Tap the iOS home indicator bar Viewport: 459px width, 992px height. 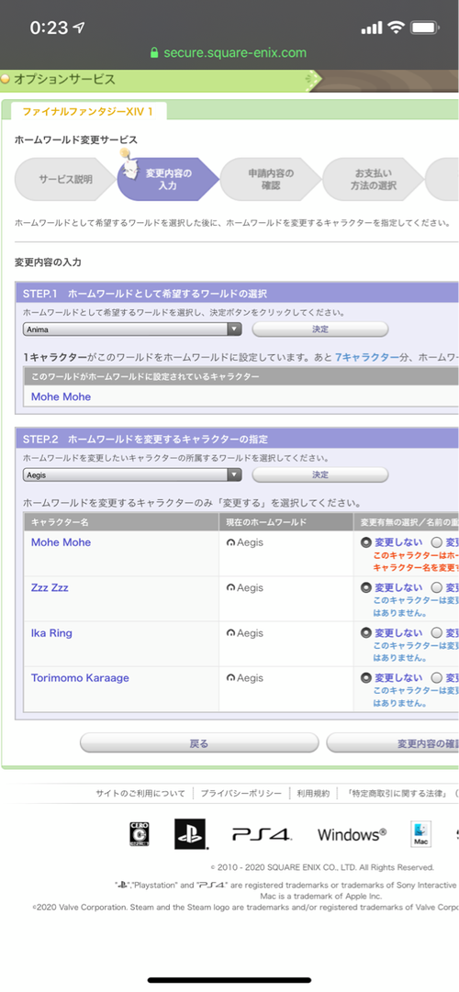point(229,980)
